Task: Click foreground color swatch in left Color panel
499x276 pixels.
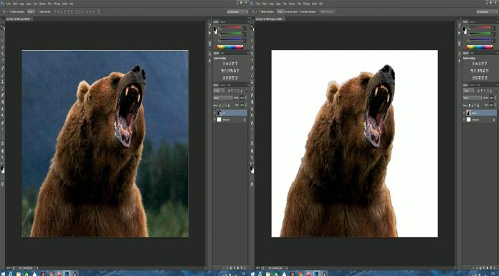Action: [215, 29]
